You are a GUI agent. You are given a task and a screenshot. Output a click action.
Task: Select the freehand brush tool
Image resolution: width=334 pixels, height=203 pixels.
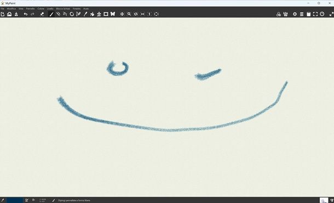pyautogui.click(x=51, y=14)
